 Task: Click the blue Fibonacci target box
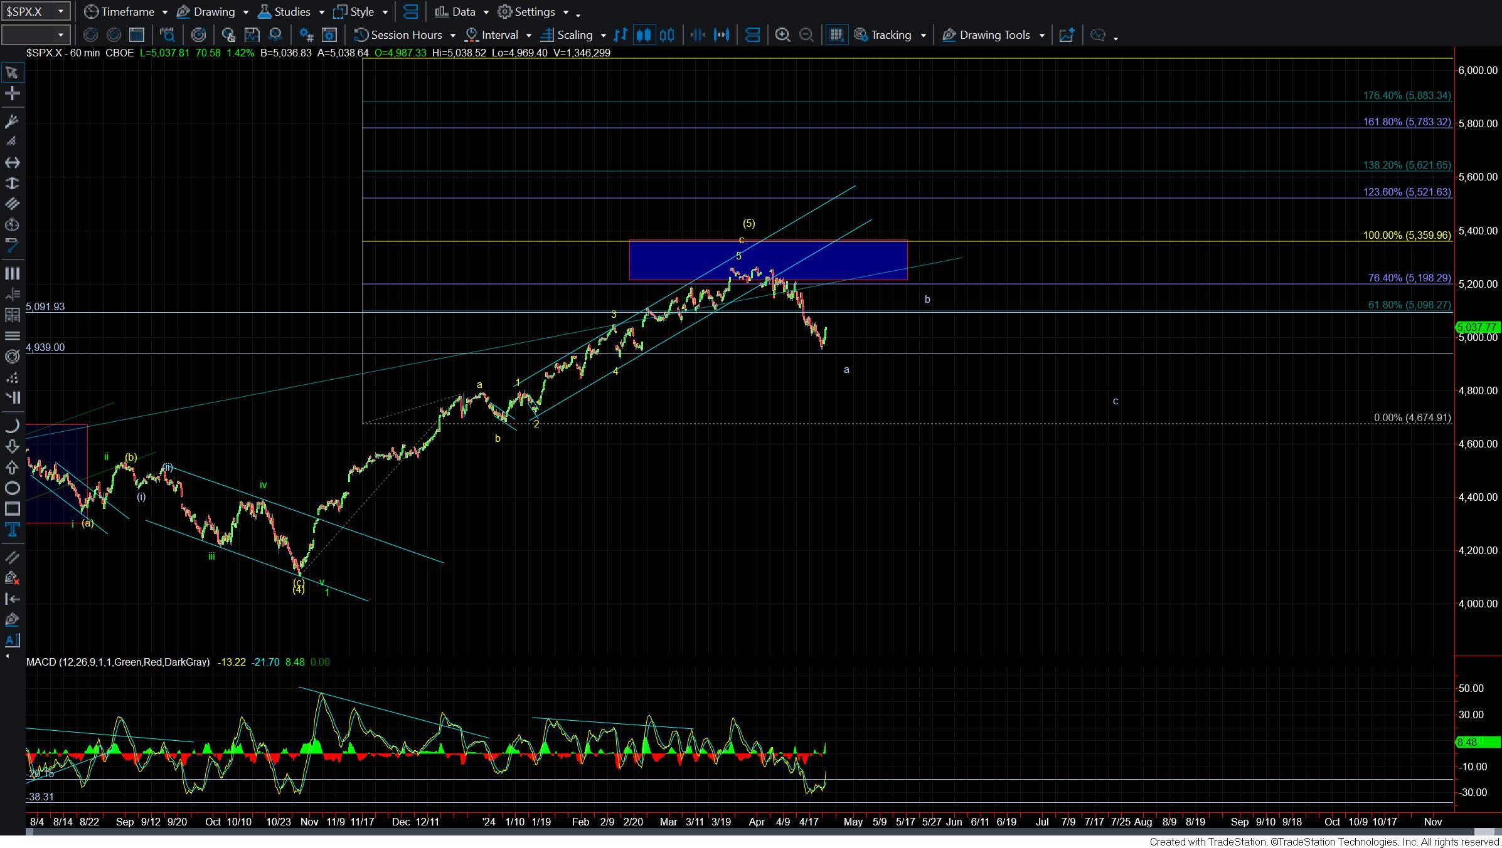click(768, 259)
